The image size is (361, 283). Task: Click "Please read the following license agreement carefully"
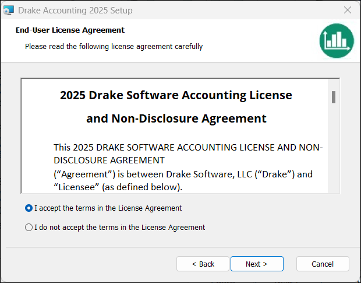point(114,46)
